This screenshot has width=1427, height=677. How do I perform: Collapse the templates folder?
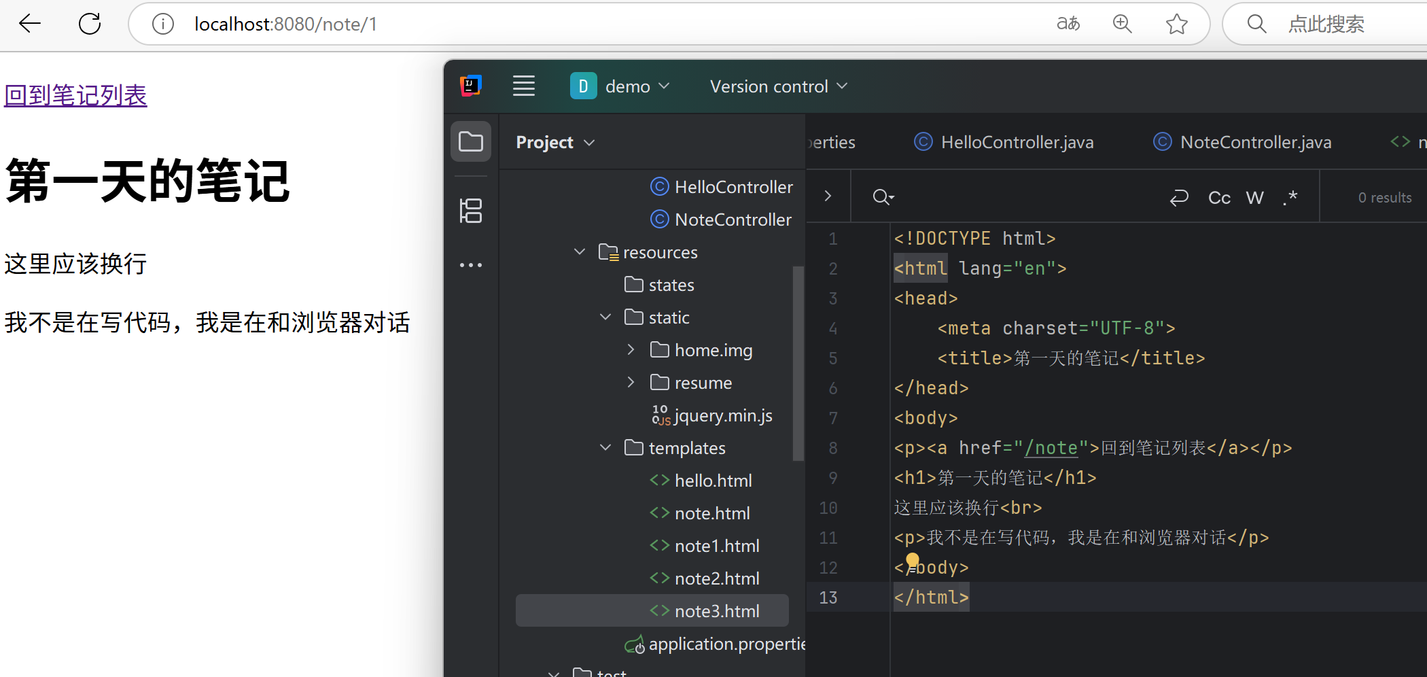pyautogui.click(x=605, y=448)
